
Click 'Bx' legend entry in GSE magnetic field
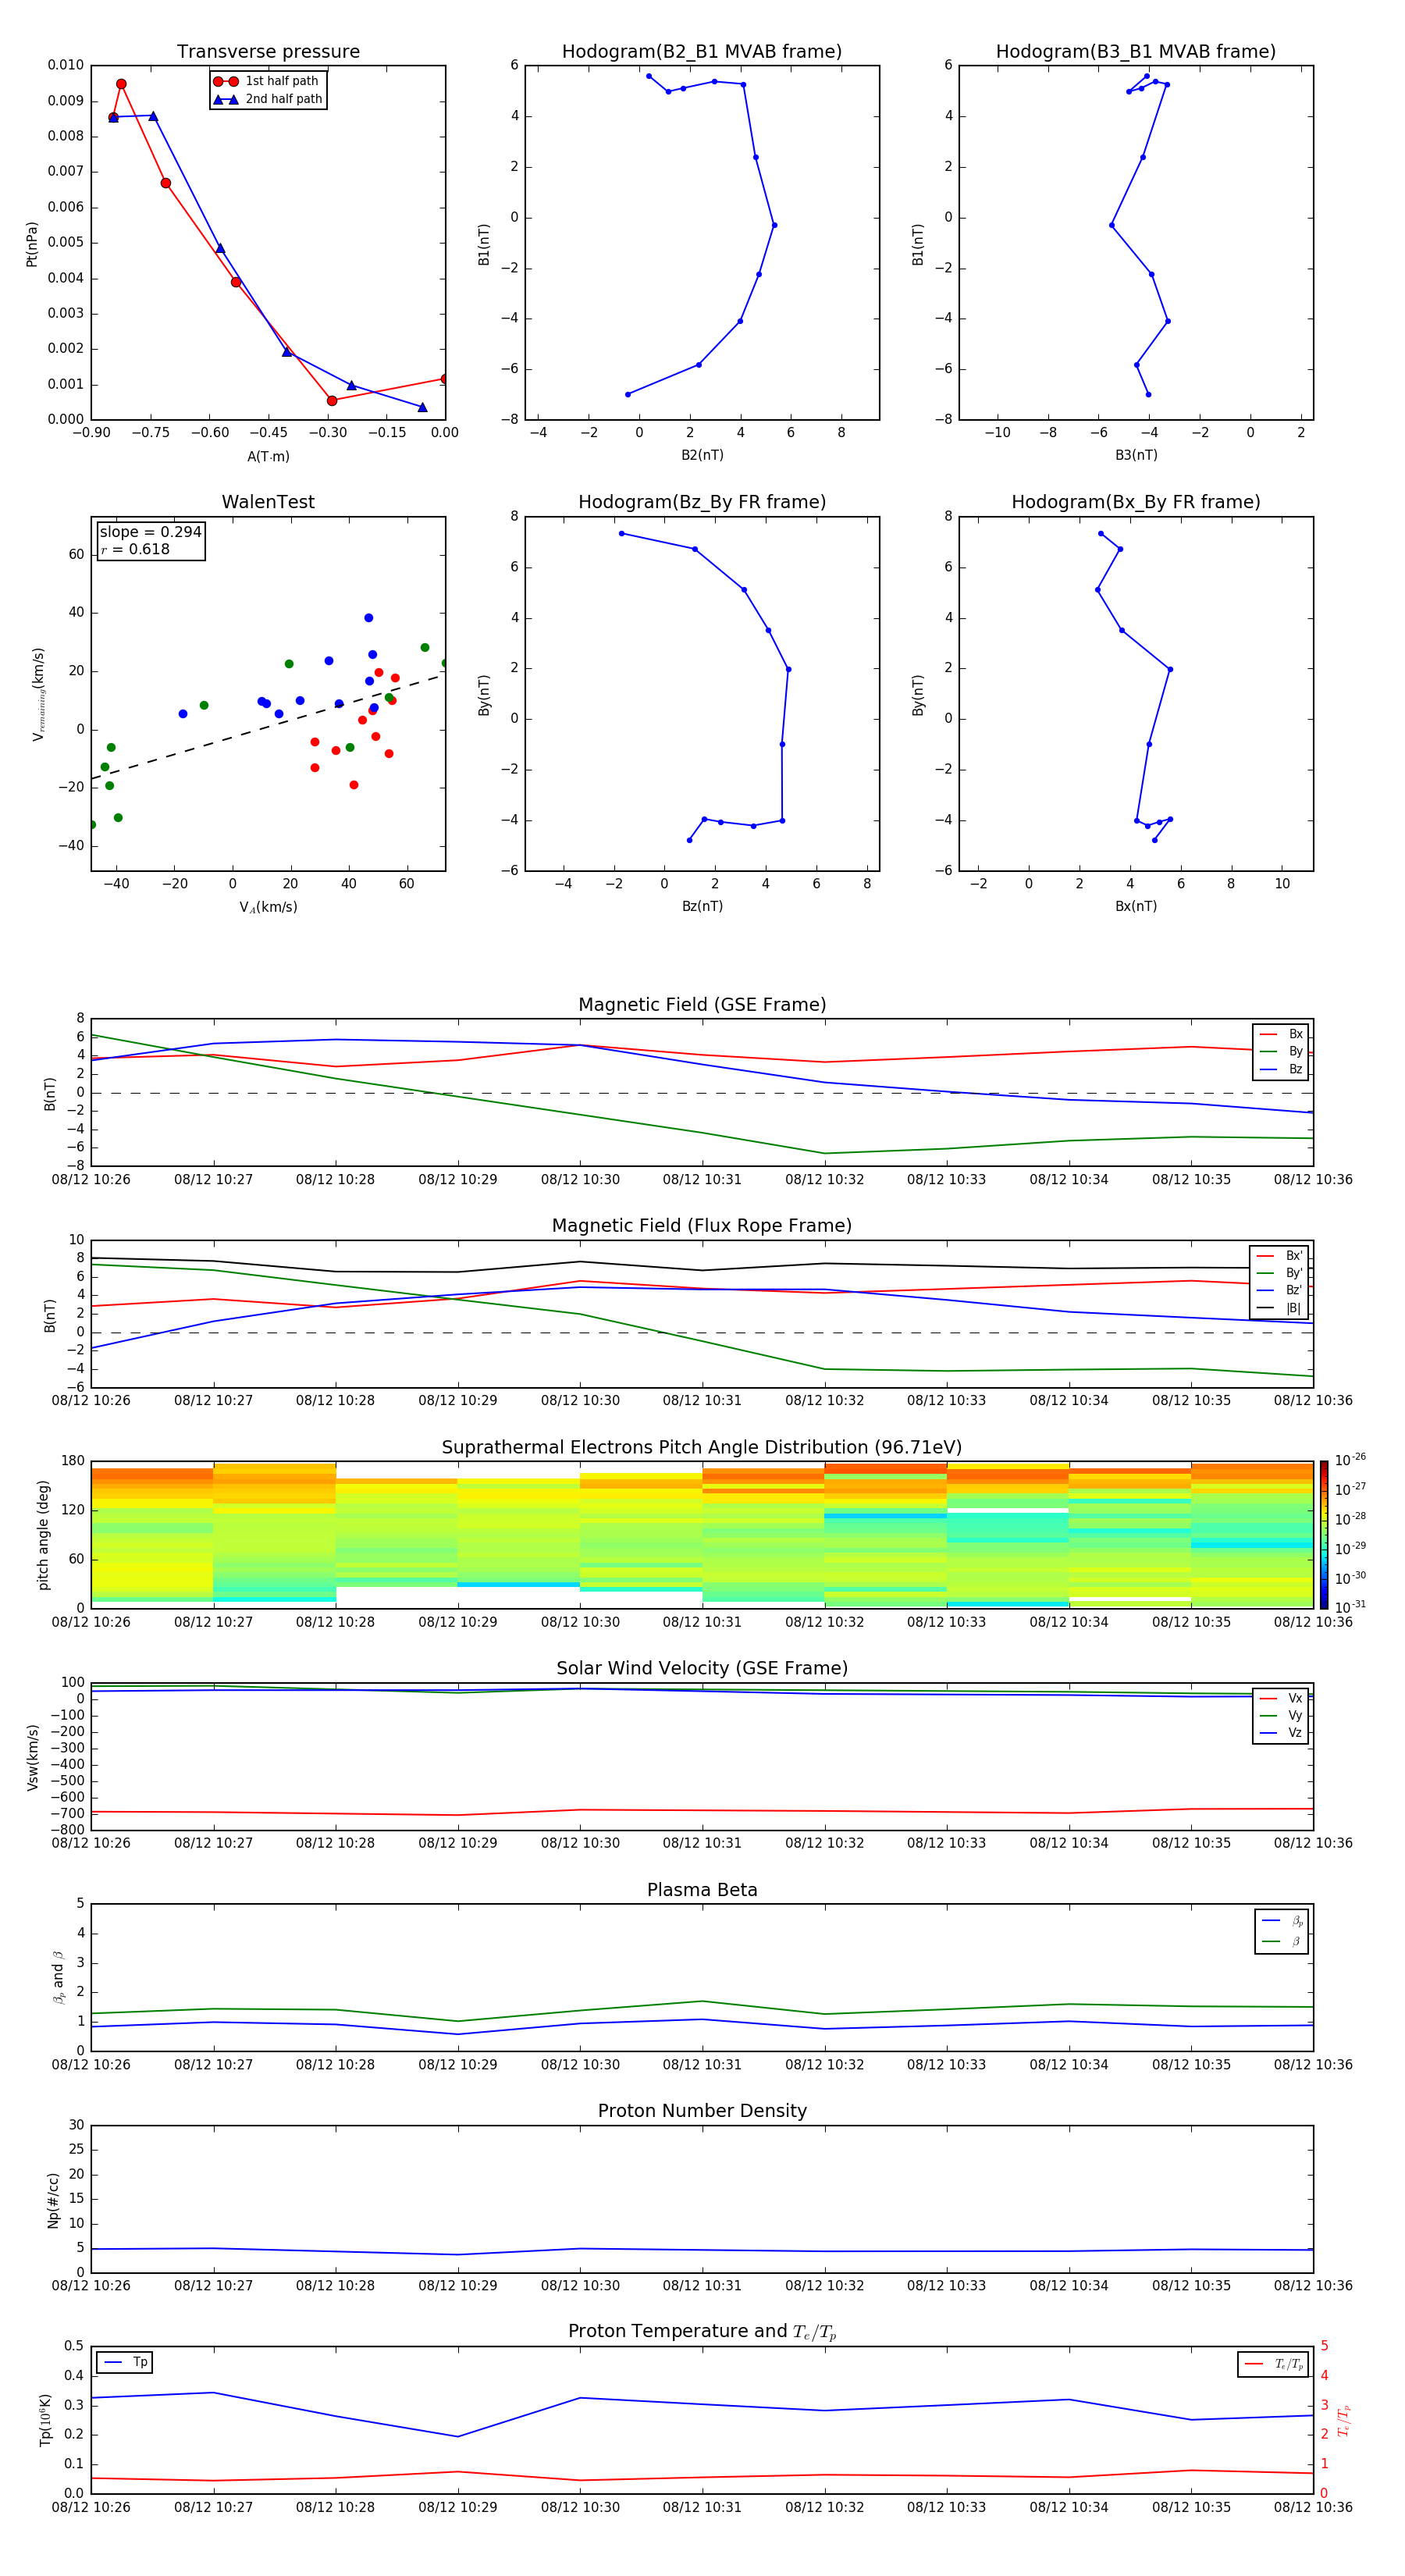[x=1281, y=1034]
